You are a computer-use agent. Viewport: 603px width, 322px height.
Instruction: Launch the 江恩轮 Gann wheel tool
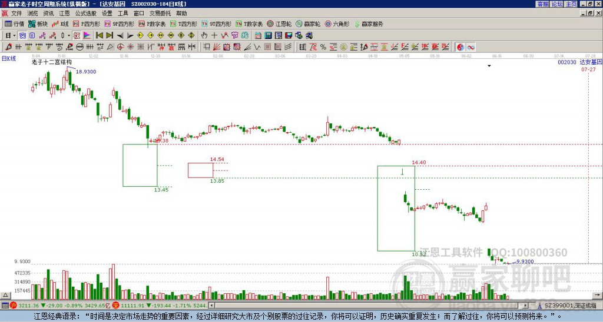(280, 24)
